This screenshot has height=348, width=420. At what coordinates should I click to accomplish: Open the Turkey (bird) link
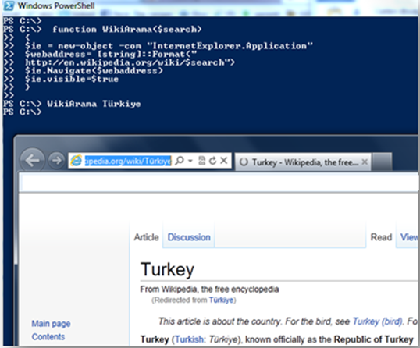(x=377, y=321)
